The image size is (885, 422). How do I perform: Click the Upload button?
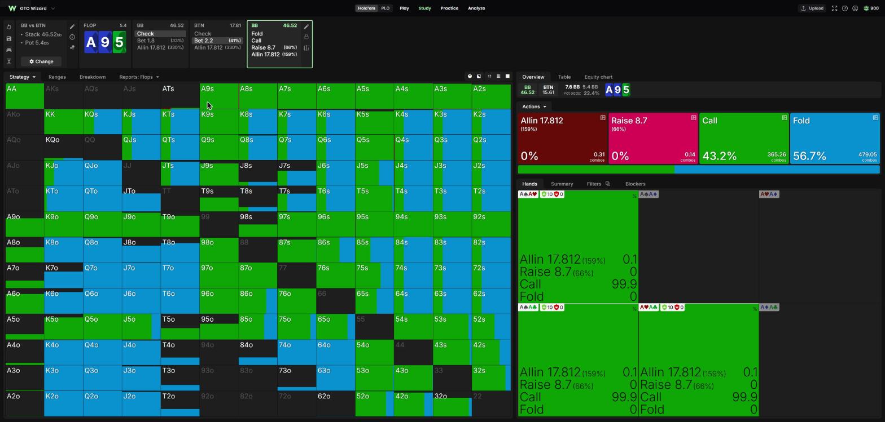pyautogui.click(x=812, y=8)
